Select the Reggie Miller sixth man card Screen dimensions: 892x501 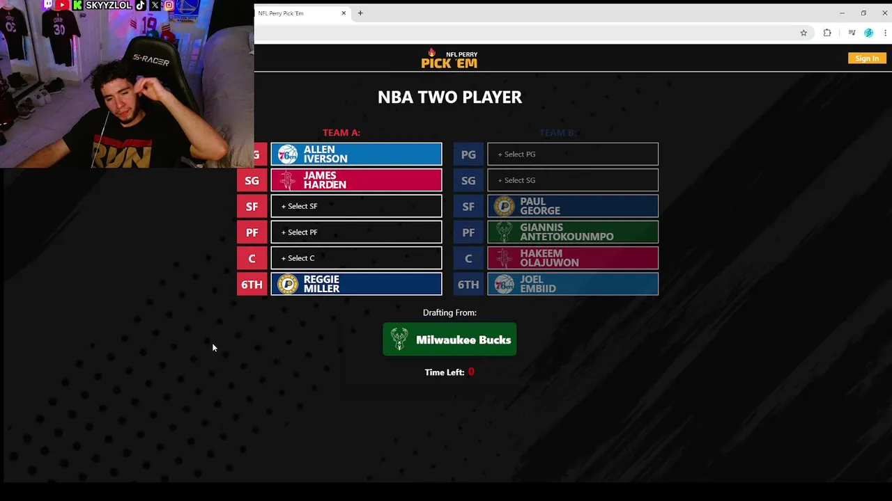pyautogui.click(x=356, y=284)
